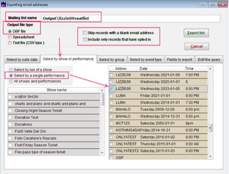Screen dimensions: 229x174
Task: Click the Export list button
Action: pyautogui.click(x=196, y=33)
